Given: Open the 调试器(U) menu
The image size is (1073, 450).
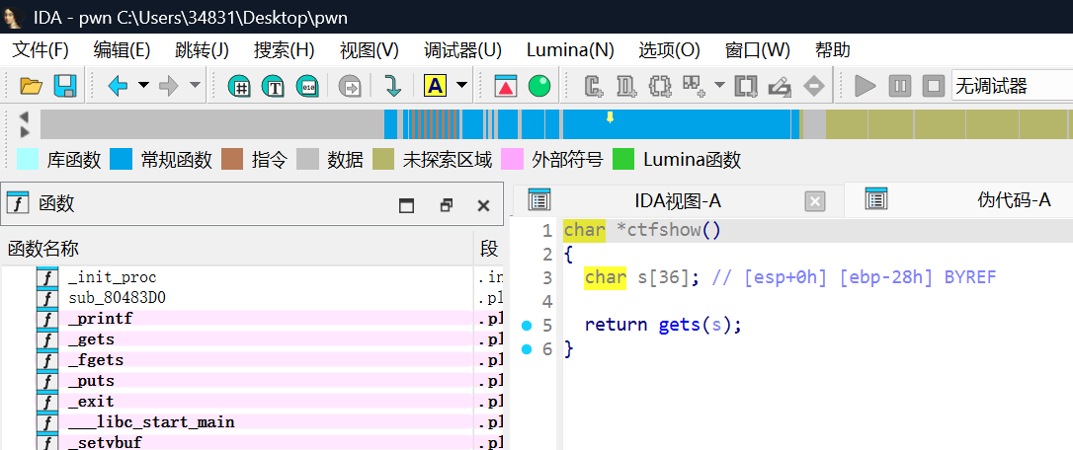Looking at the screenshot, I should 462,50.
